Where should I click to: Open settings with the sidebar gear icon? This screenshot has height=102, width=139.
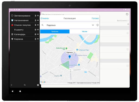coord(38,85)
